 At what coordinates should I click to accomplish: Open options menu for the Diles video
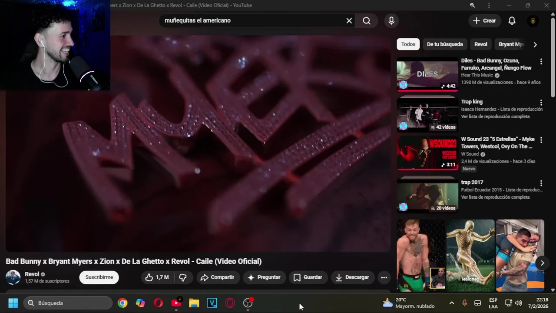[x=541, y=62]
